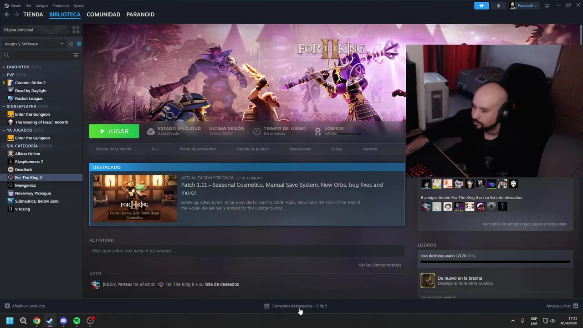Open Punto de encuentro link

[198, 149]
